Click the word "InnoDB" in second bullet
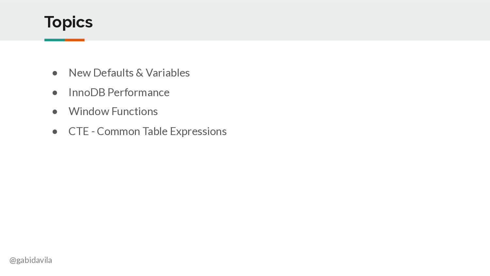This screenshot has width=490, height=276. click(x=87, y=92)
